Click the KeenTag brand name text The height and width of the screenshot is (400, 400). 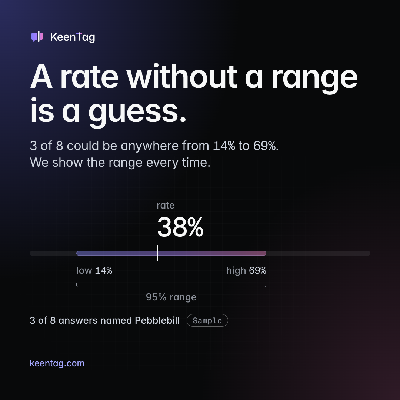point(73,37)
